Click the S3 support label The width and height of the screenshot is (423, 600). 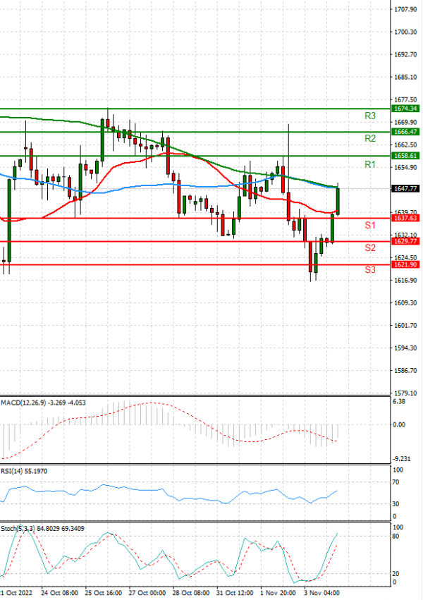(x=370, y=270)
